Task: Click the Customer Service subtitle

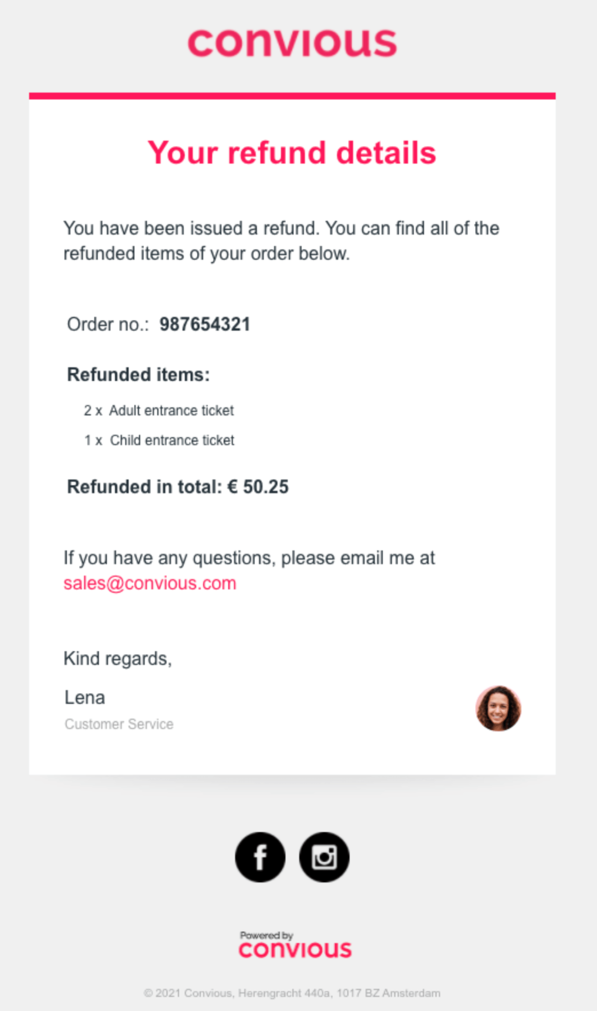Action: pos(119,724)
